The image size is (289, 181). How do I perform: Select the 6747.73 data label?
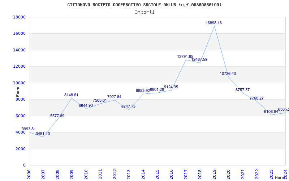(128, 106)
